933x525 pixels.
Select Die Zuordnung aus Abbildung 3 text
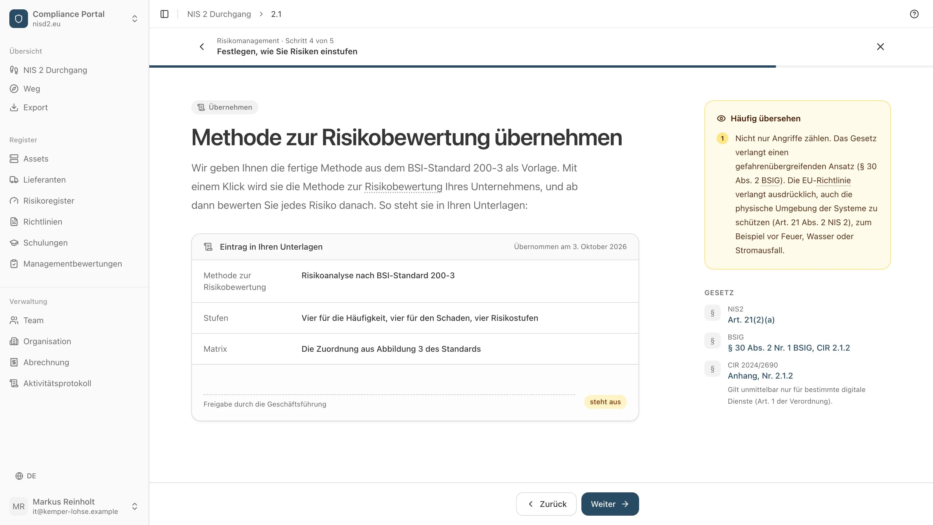(391, 349)
